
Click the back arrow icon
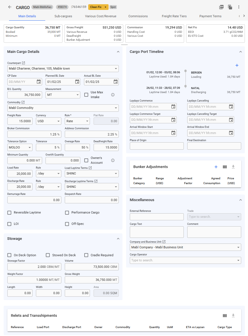(x=10, y=7)
